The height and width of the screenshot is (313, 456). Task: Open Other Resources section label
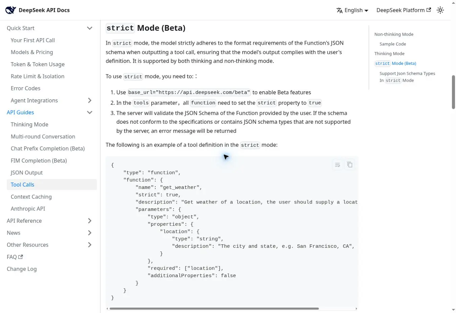(x=27, y=245)
